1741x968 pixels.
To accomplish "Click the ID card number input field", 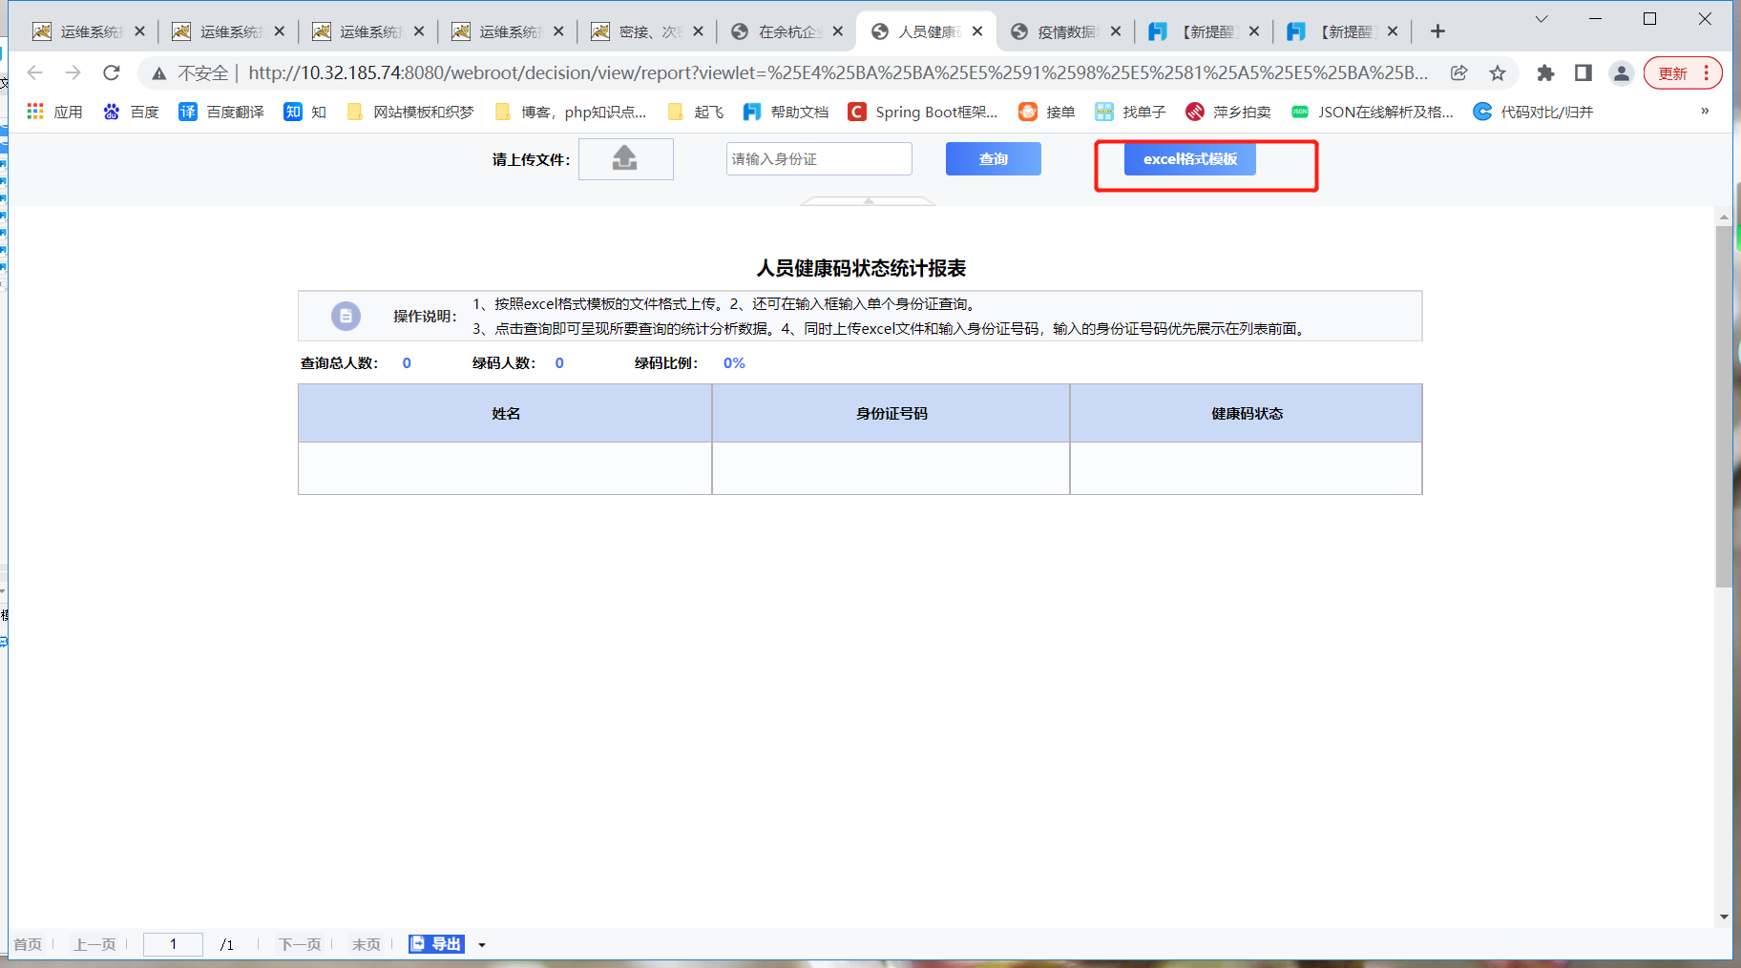I will [x=819, y=159].
